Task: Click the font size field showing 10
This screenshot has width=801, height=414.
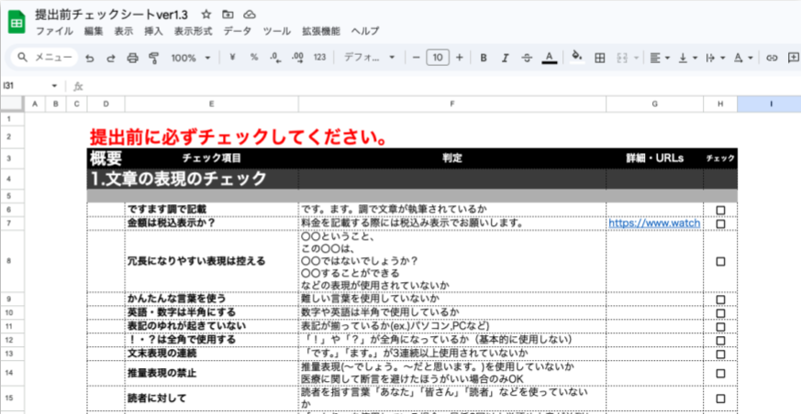Action: click(438, 58)
